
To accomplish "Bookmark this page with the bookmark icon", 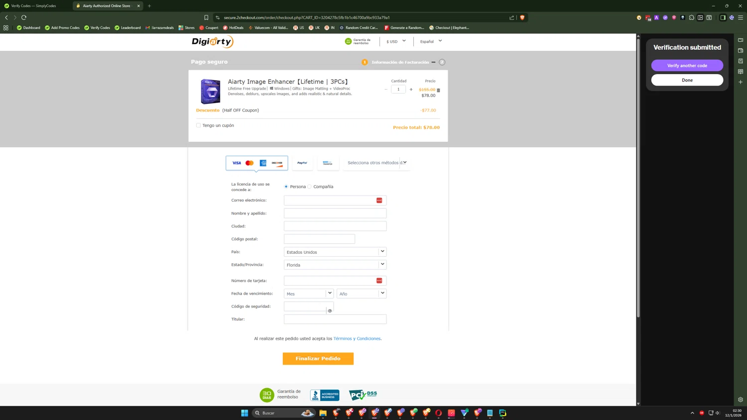I will 206,17.
